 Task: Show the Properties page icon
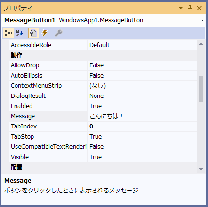pyautogui.click(x=33, y=33)
